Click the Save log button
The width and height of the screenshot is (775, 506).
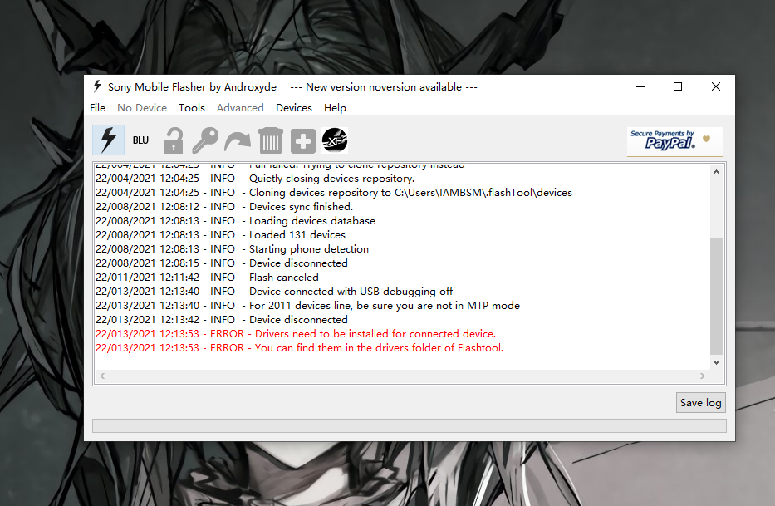[700, 403]
